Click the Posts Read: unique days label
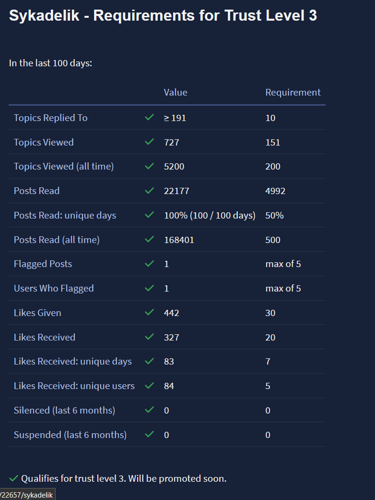The height and width of the screenshot is (500, 375). [x=65, y=215]
